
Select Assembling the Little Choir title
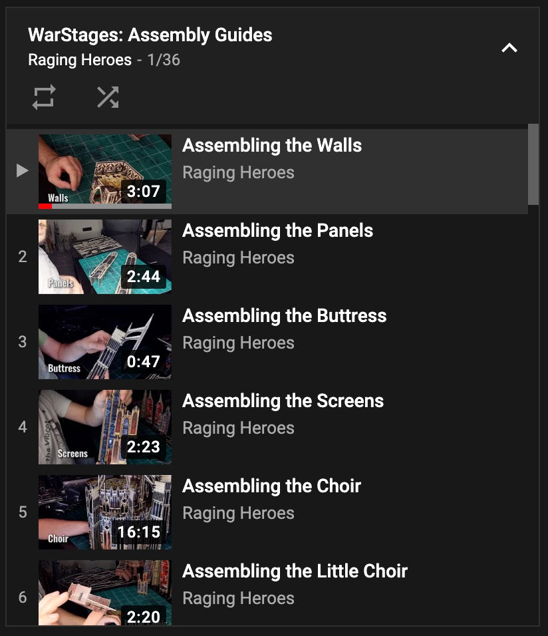295,571
